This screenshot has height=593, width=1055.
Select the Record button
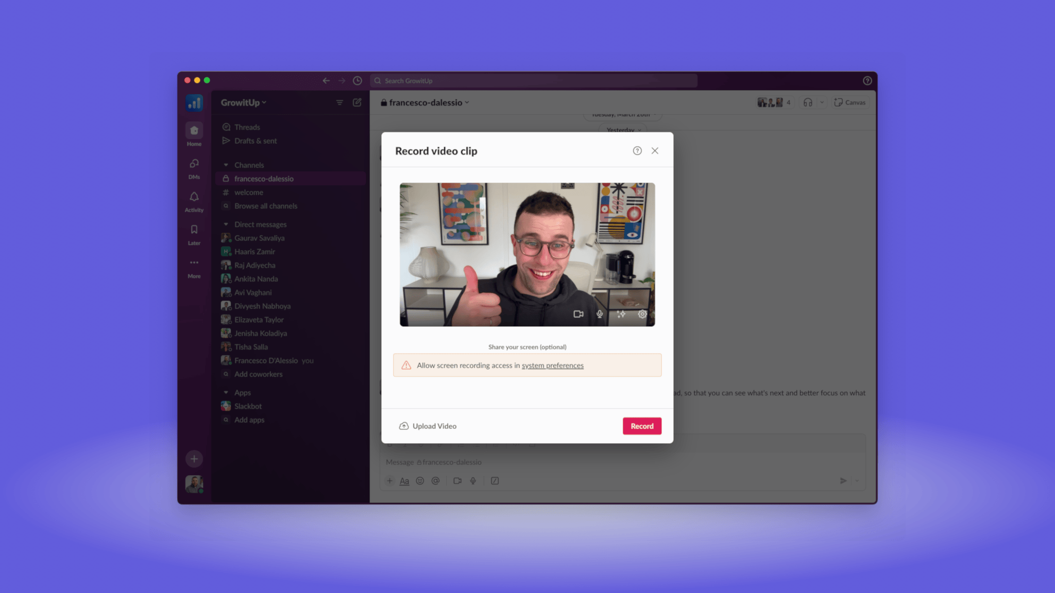click(641, 426)
